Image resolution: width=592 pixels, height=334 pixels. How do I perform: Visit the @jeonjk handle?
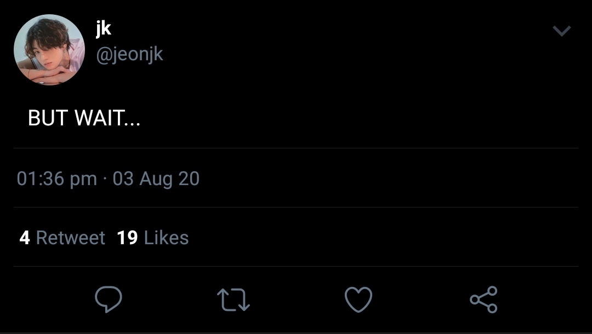click(x=129, y=55)
